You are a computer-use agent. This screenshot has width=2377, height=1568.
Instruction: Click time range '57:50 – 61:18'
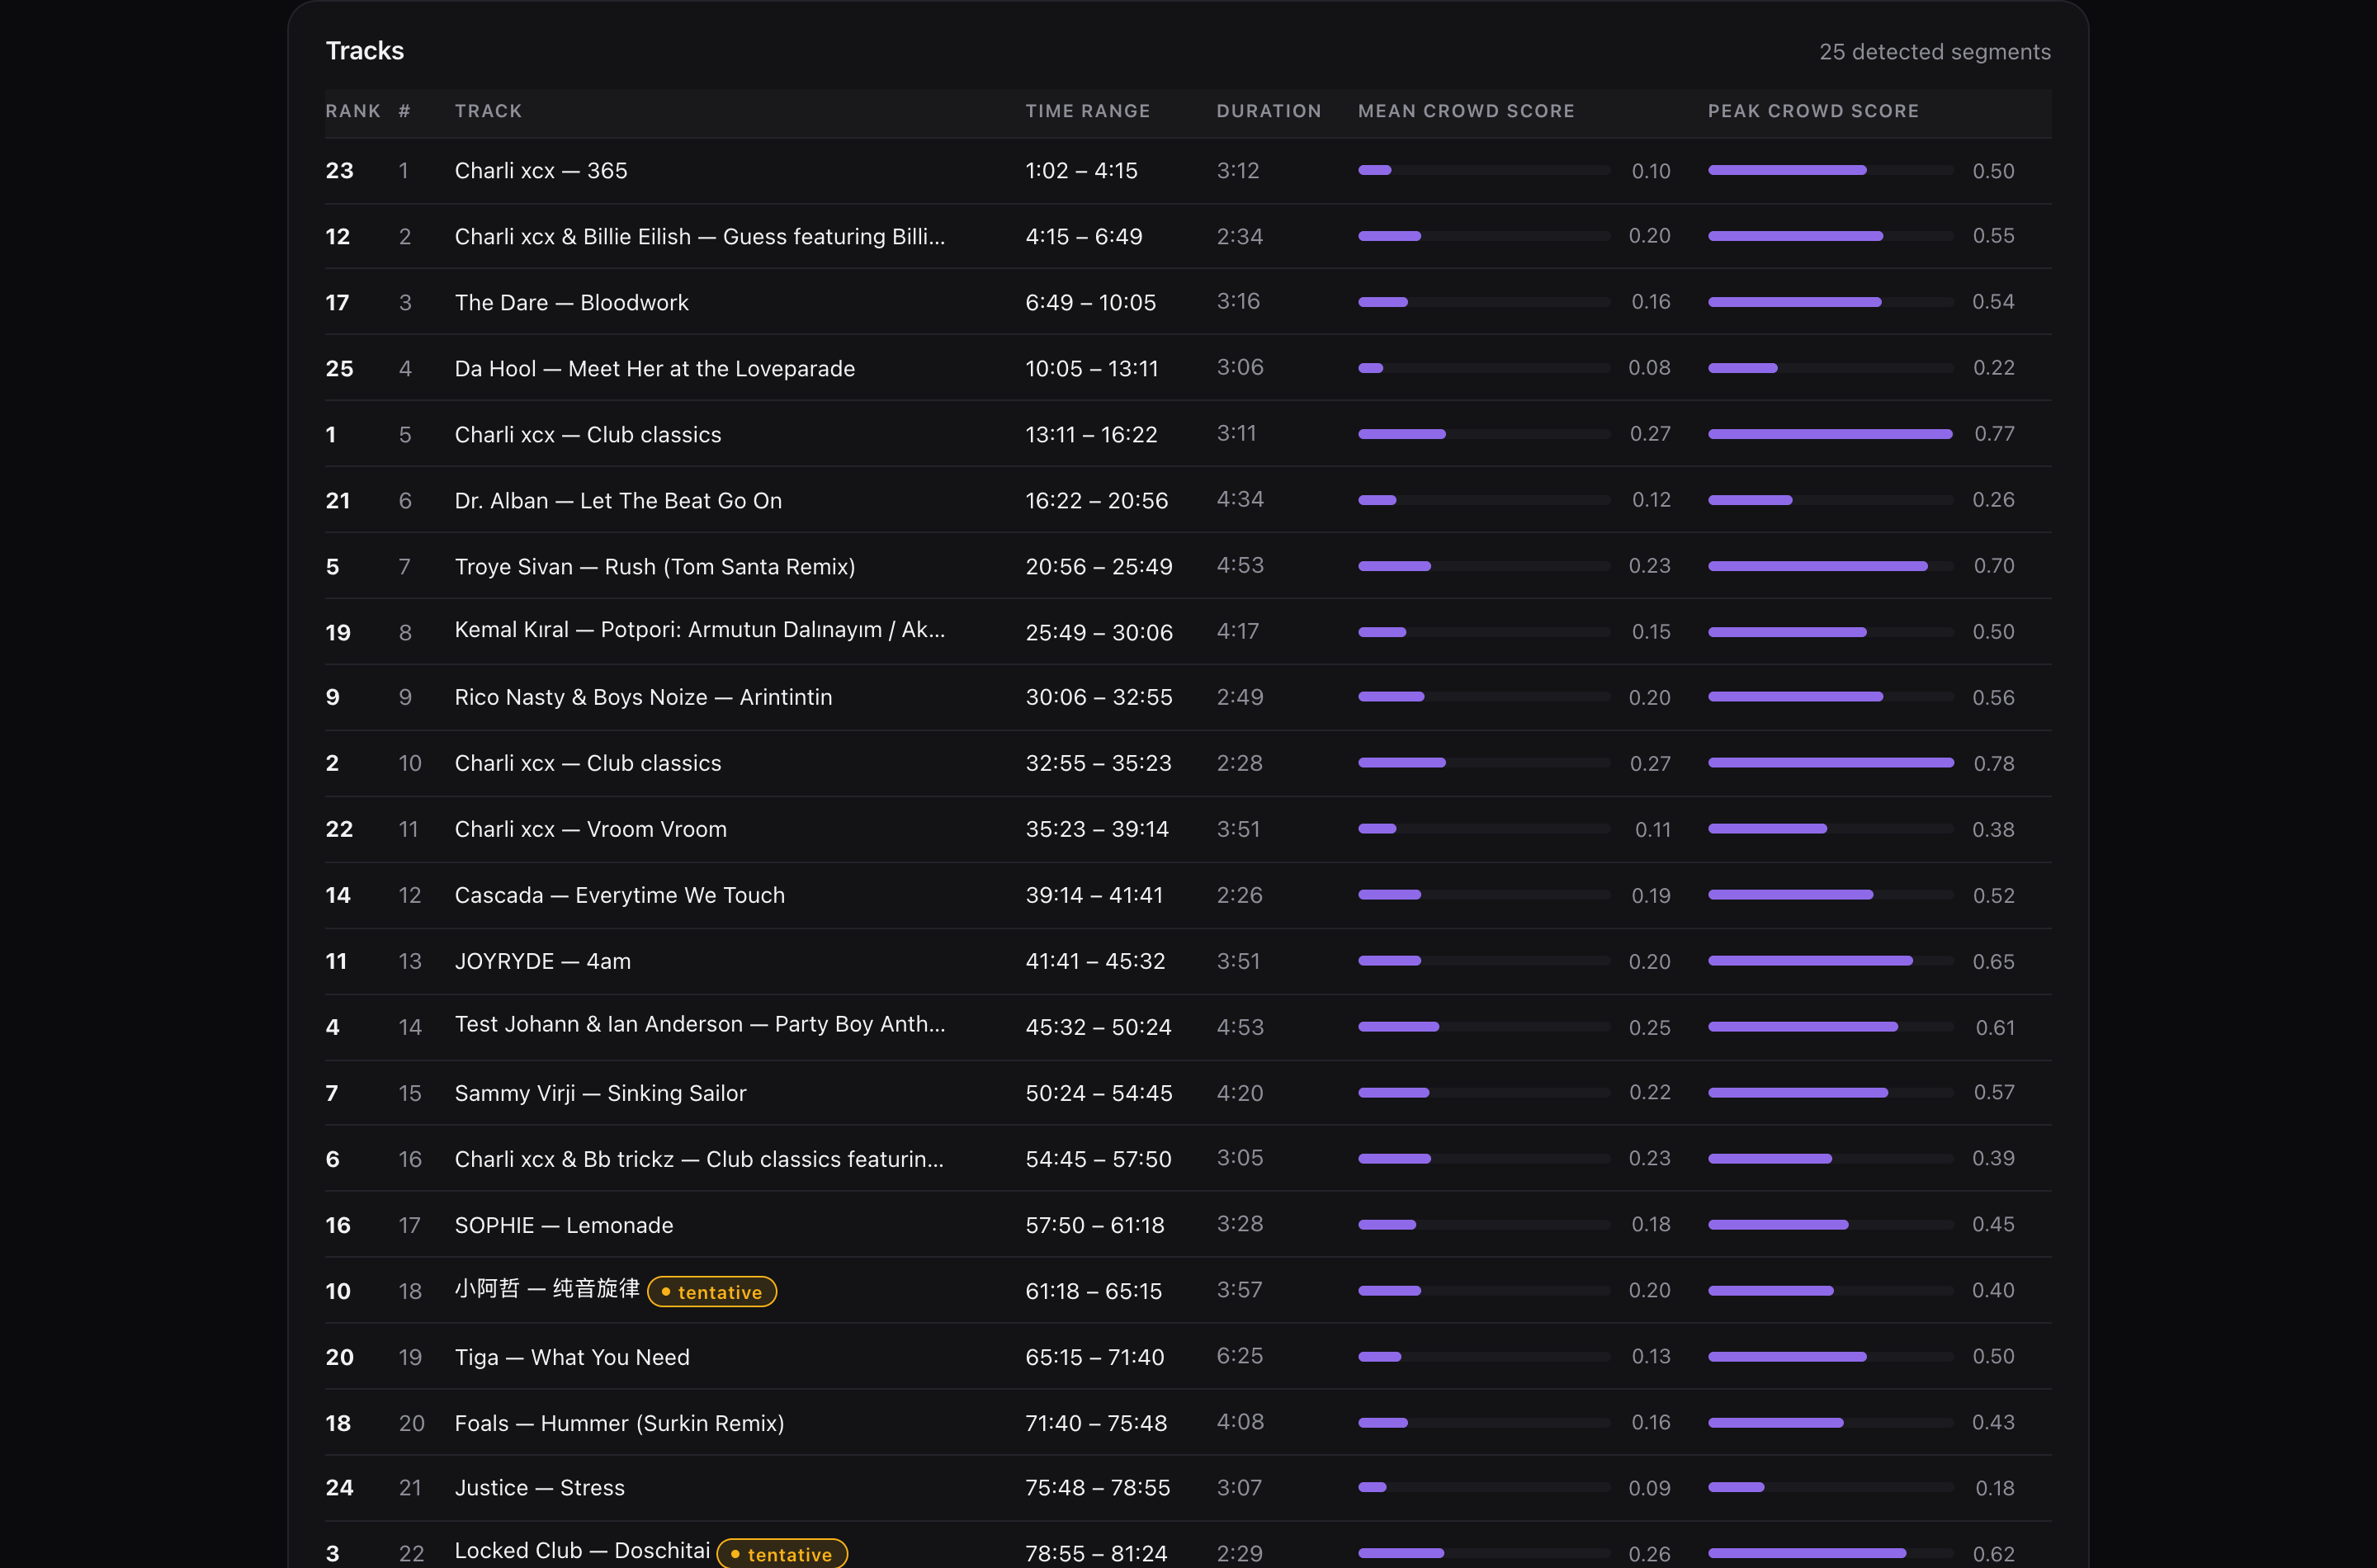[x=1095, y=1225]
